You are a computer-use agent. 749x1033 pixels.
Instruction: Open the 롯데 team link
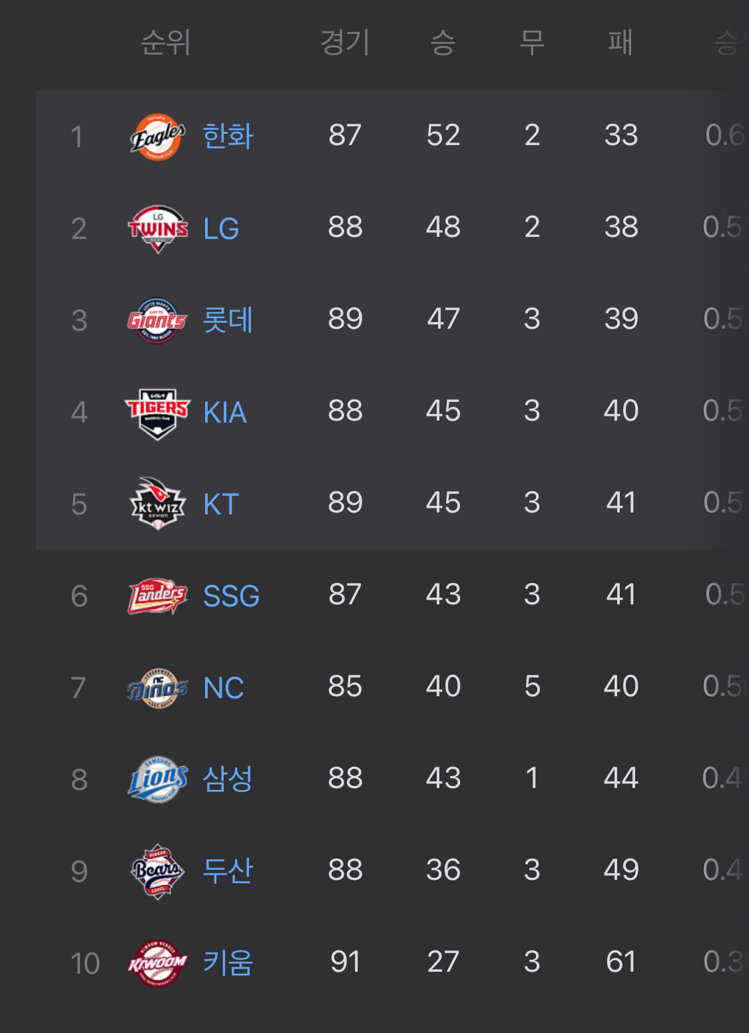[x=228, y=319]
